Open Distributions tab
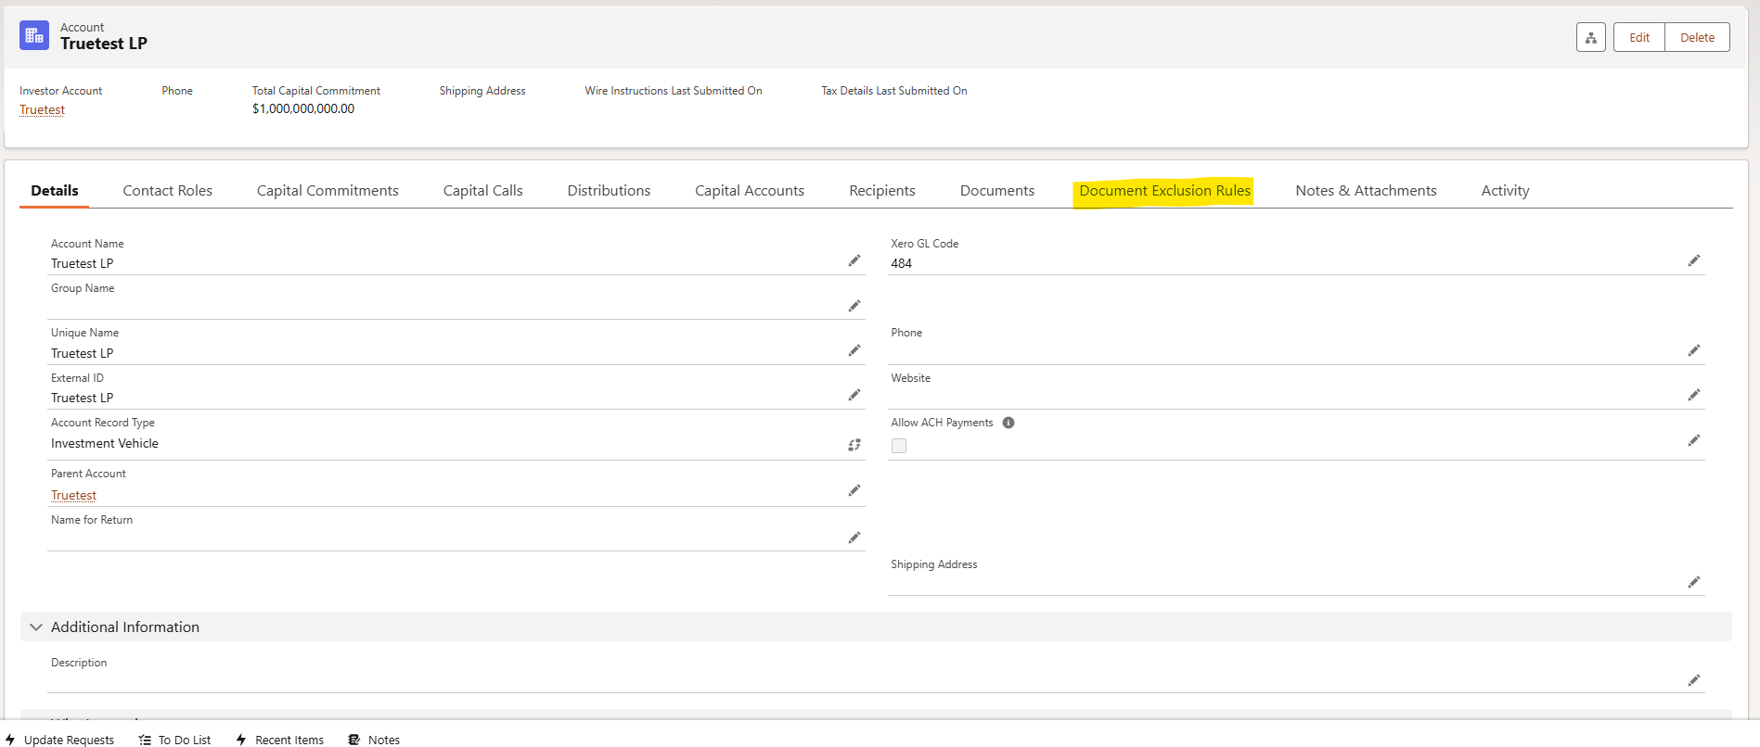Image resolution: width=1760 pixels, height=747 pixels. coord(609,190)
